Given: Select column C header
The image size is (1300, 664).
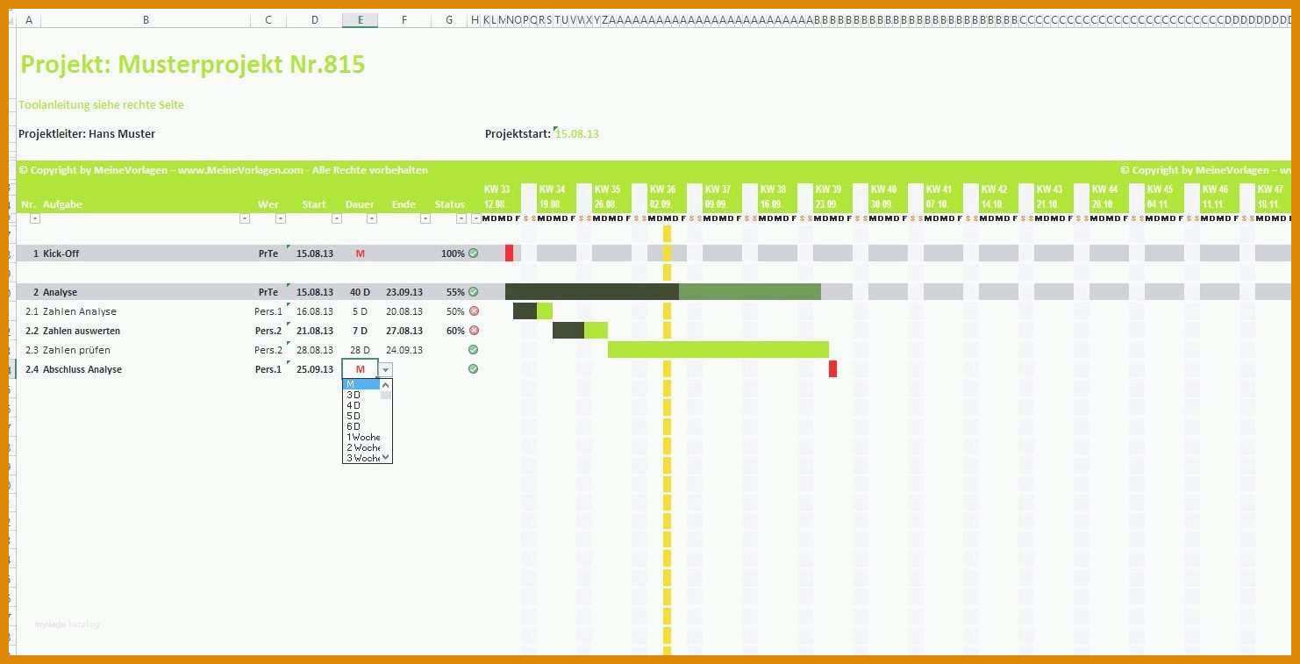Looking at the screenshot, I should [x=268, y=20].
